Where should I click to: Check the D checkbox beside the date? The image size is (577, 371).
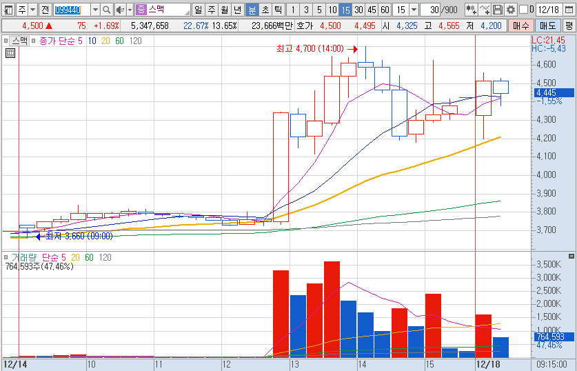click(x=523, y=10)
